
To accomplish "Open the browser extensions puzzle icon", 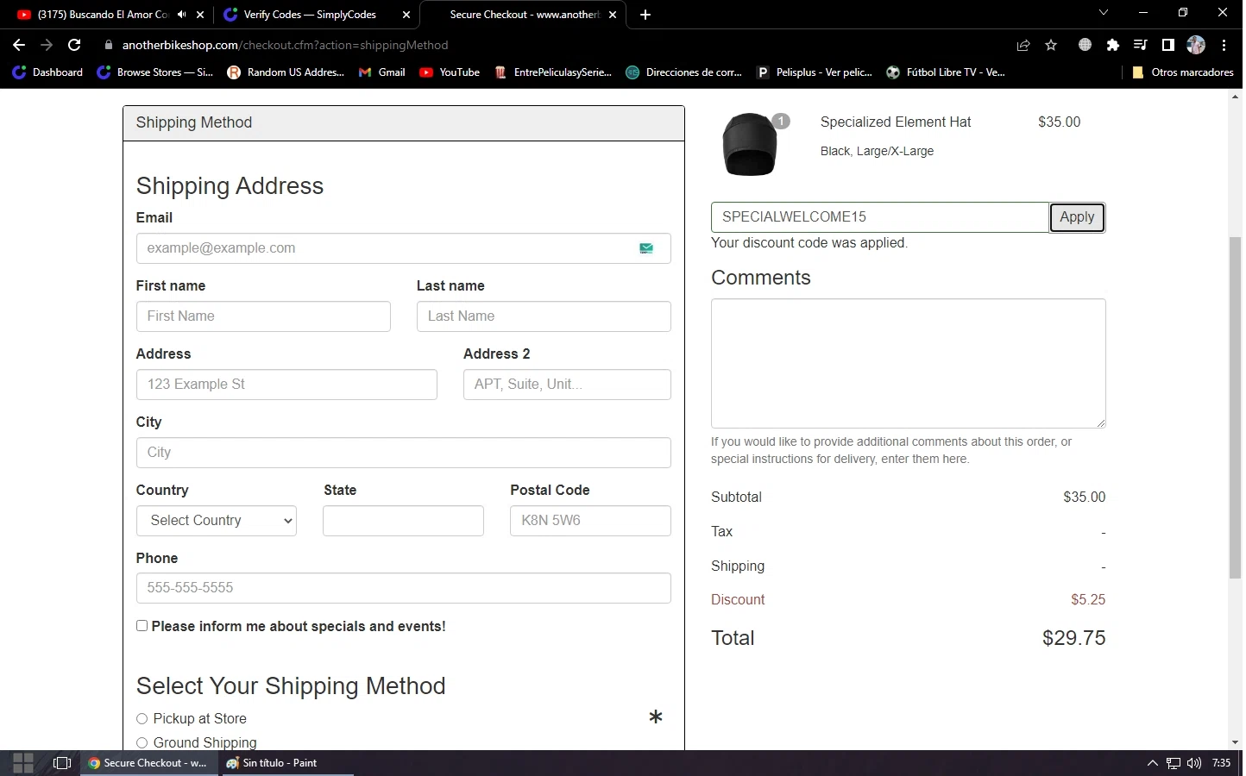I will [x=1113, y=45].
